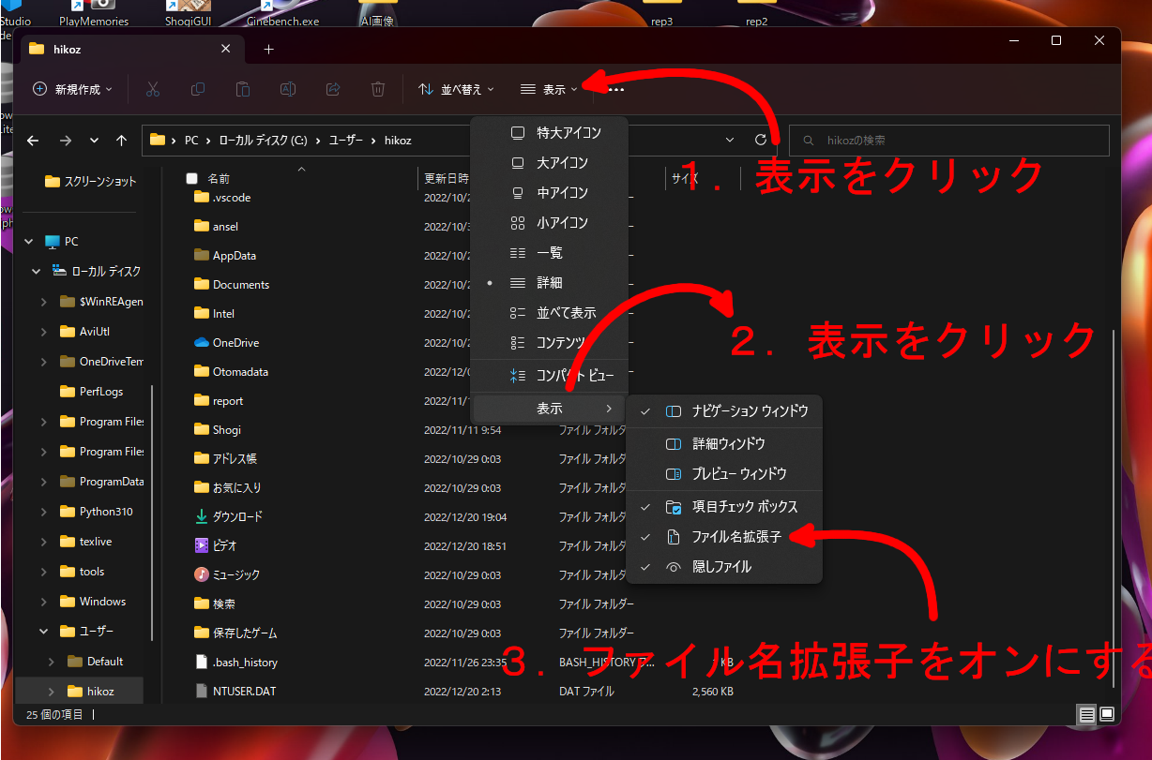
Task: Select the ダウンロード folder
Action: (228, 516)
